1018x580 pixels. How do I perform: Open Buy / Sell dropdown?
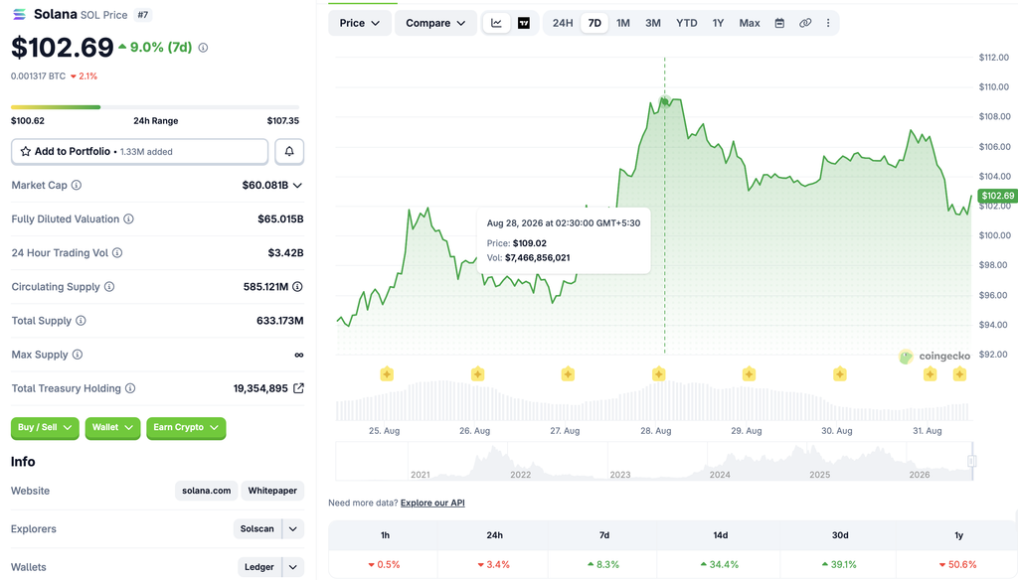point(45,427)
